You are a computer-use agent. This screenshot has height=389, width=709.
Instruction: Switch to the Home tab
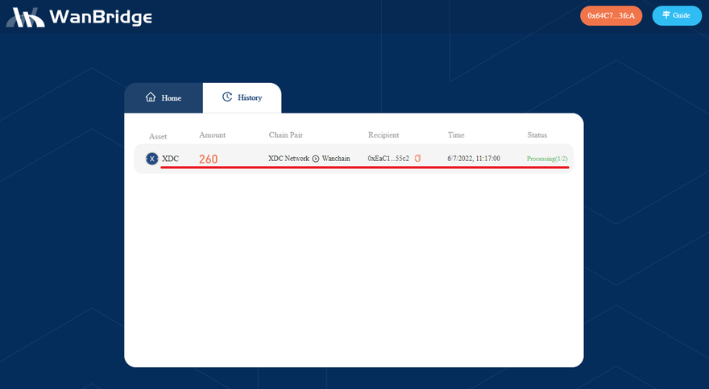point(164,97)
